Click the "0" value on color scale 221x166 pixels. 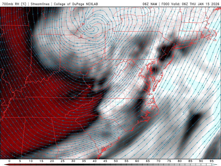(9, 161)
